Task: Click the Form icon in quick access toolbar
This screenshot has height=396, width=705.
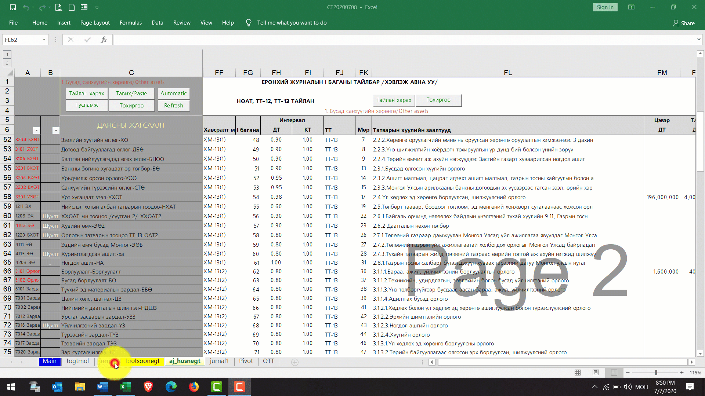Action: click(x=84, y=7)
